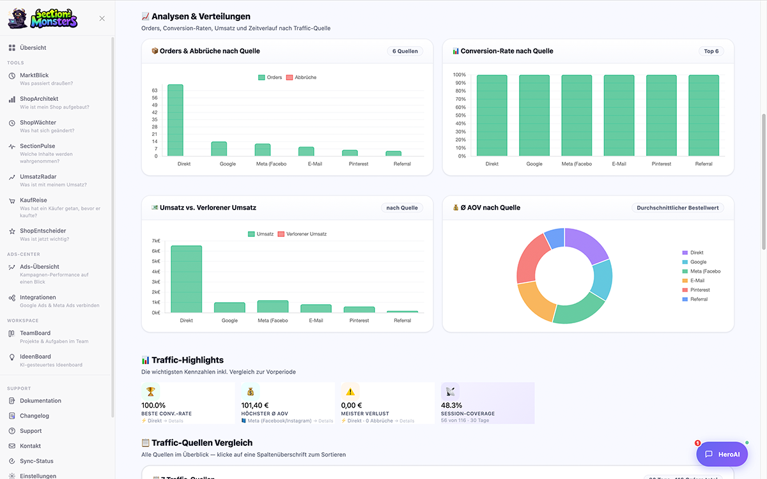Toggle Google in the AOV donut legend
The width and height of the screenshot is (767, 479).
click(695, 262)
